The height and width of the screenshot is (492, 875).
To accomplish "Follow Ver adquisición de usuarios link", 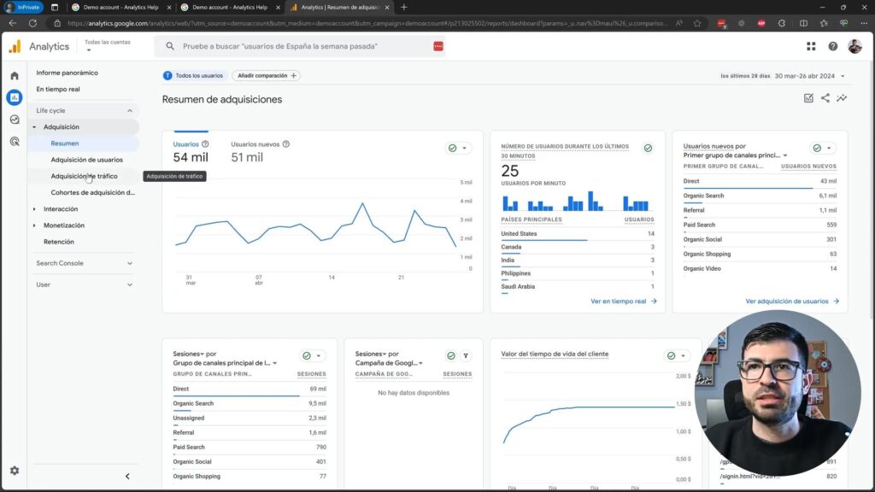I will (792, 302).
